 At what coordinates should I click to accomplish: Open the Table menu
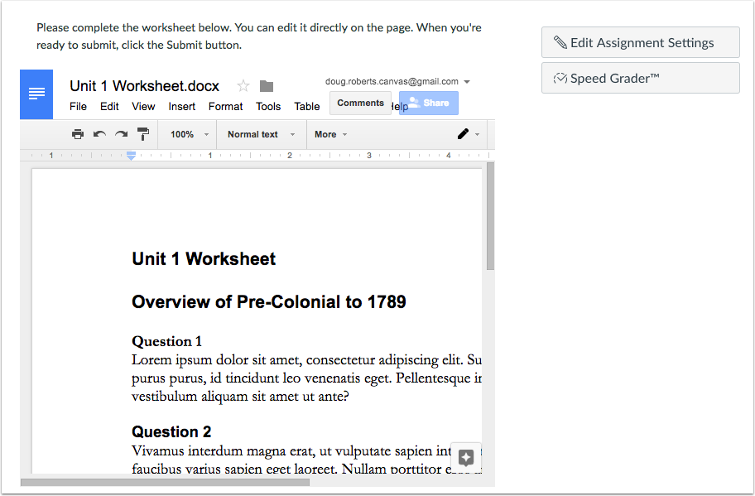[x=306, y=107]
